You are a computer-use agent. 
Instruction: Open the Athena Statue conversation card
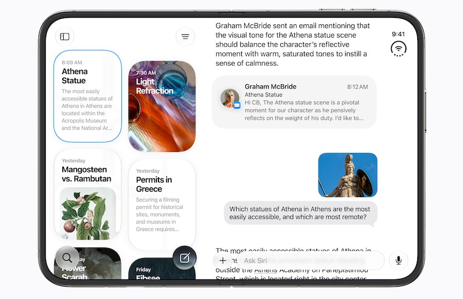87,96
